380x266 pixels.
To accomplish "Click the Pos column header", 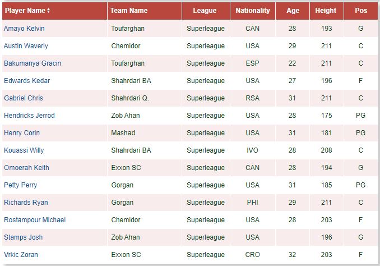I will 361,11.
